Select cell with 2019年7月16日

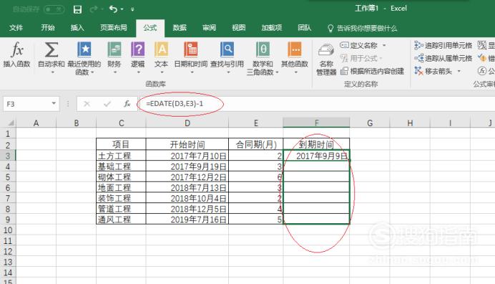[187, 220]
